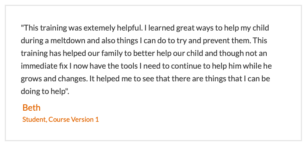
Task: Click the author name Beth
Action: click(31, 108)
